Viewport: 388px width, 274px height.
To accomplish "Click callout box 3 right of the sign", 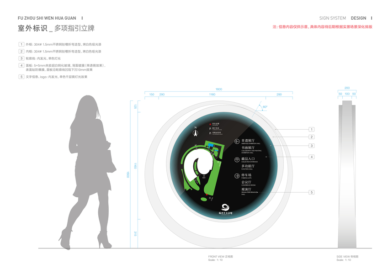I will 312,146.
